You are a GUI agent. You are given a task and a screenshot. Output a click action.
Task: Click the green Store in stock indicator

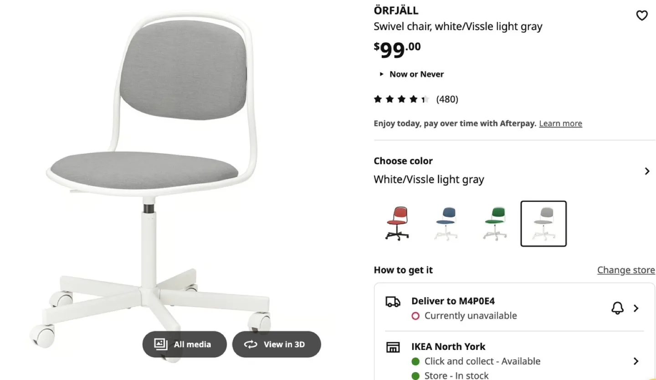(415, 376)
